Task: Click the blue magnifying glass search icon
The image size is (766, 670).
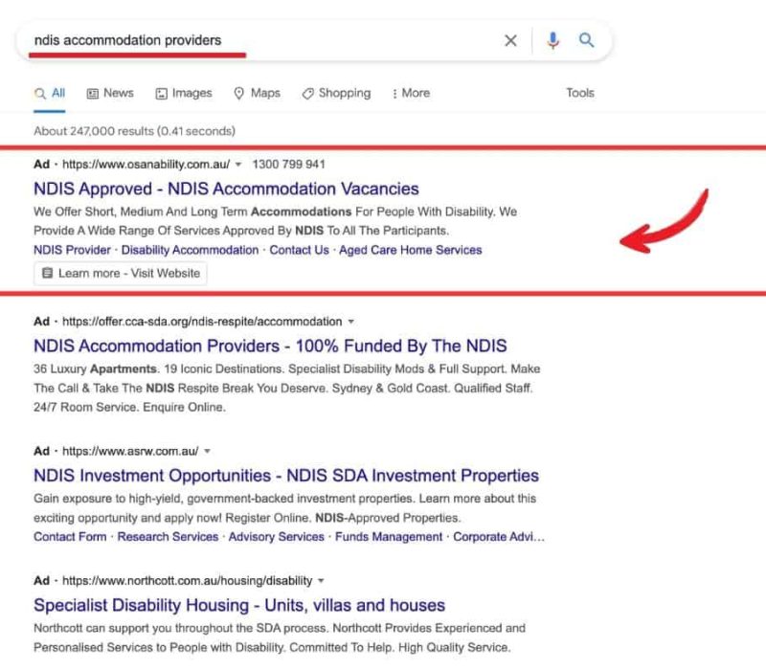Action: 587,40
